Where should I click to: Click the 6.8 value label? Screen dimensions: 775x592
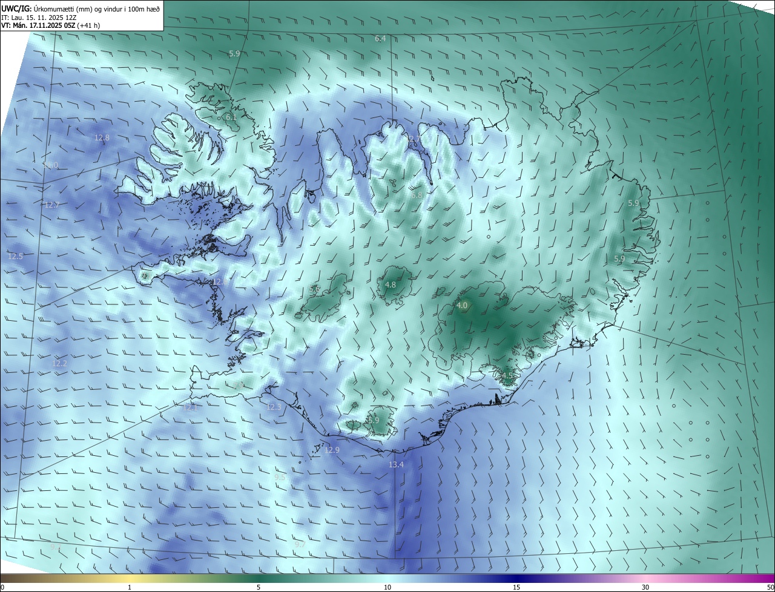(x=416, y=196)
